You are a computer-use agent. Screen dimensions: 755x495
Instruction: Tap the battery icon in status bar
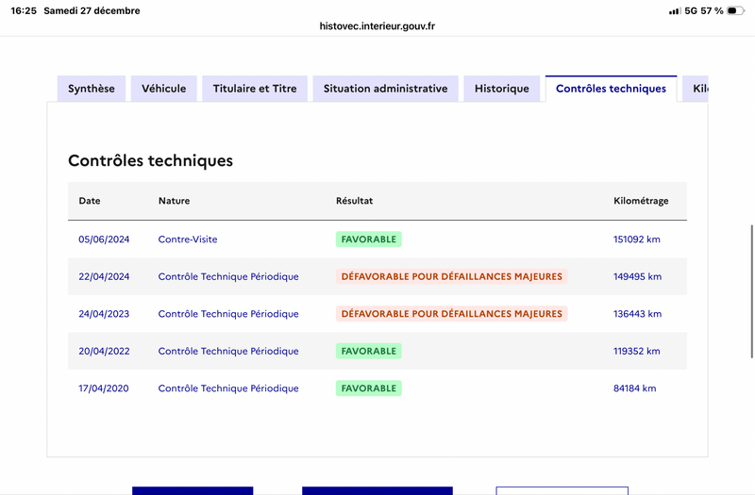pos(734,11)
